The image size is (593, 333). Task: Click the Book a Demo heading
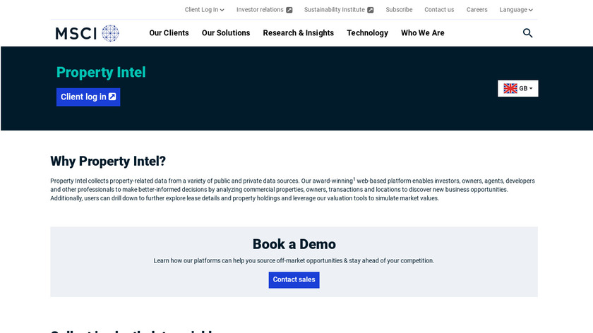pyautogui.click(x=294, y=244)
